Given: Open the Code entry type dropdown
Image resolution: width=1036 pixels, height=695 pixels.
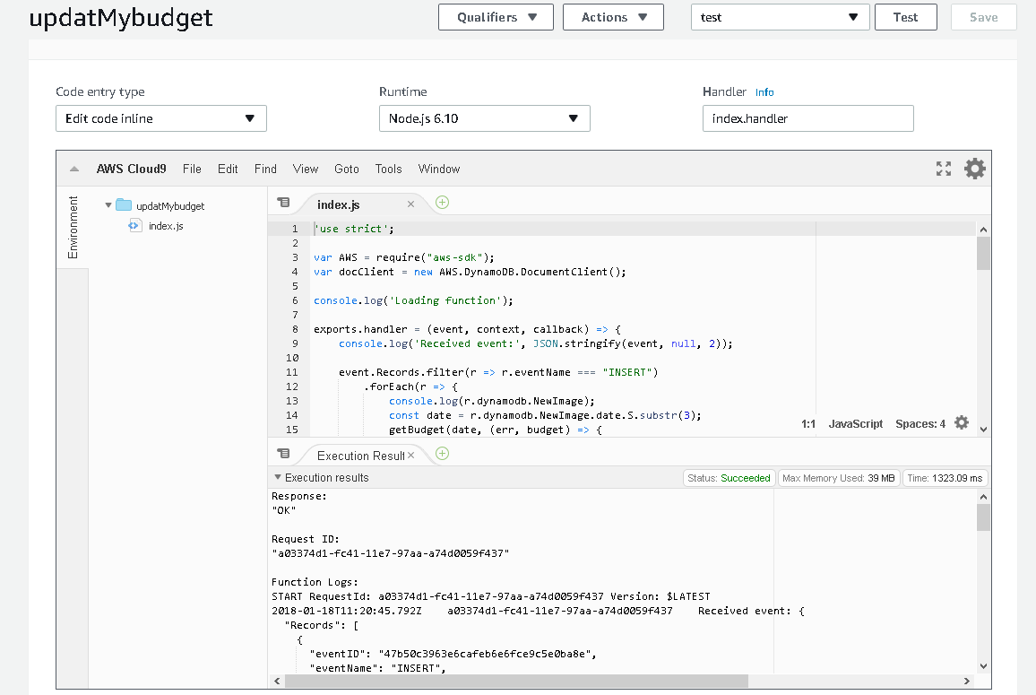Looking at the screenshot, I should coord(161,118).
